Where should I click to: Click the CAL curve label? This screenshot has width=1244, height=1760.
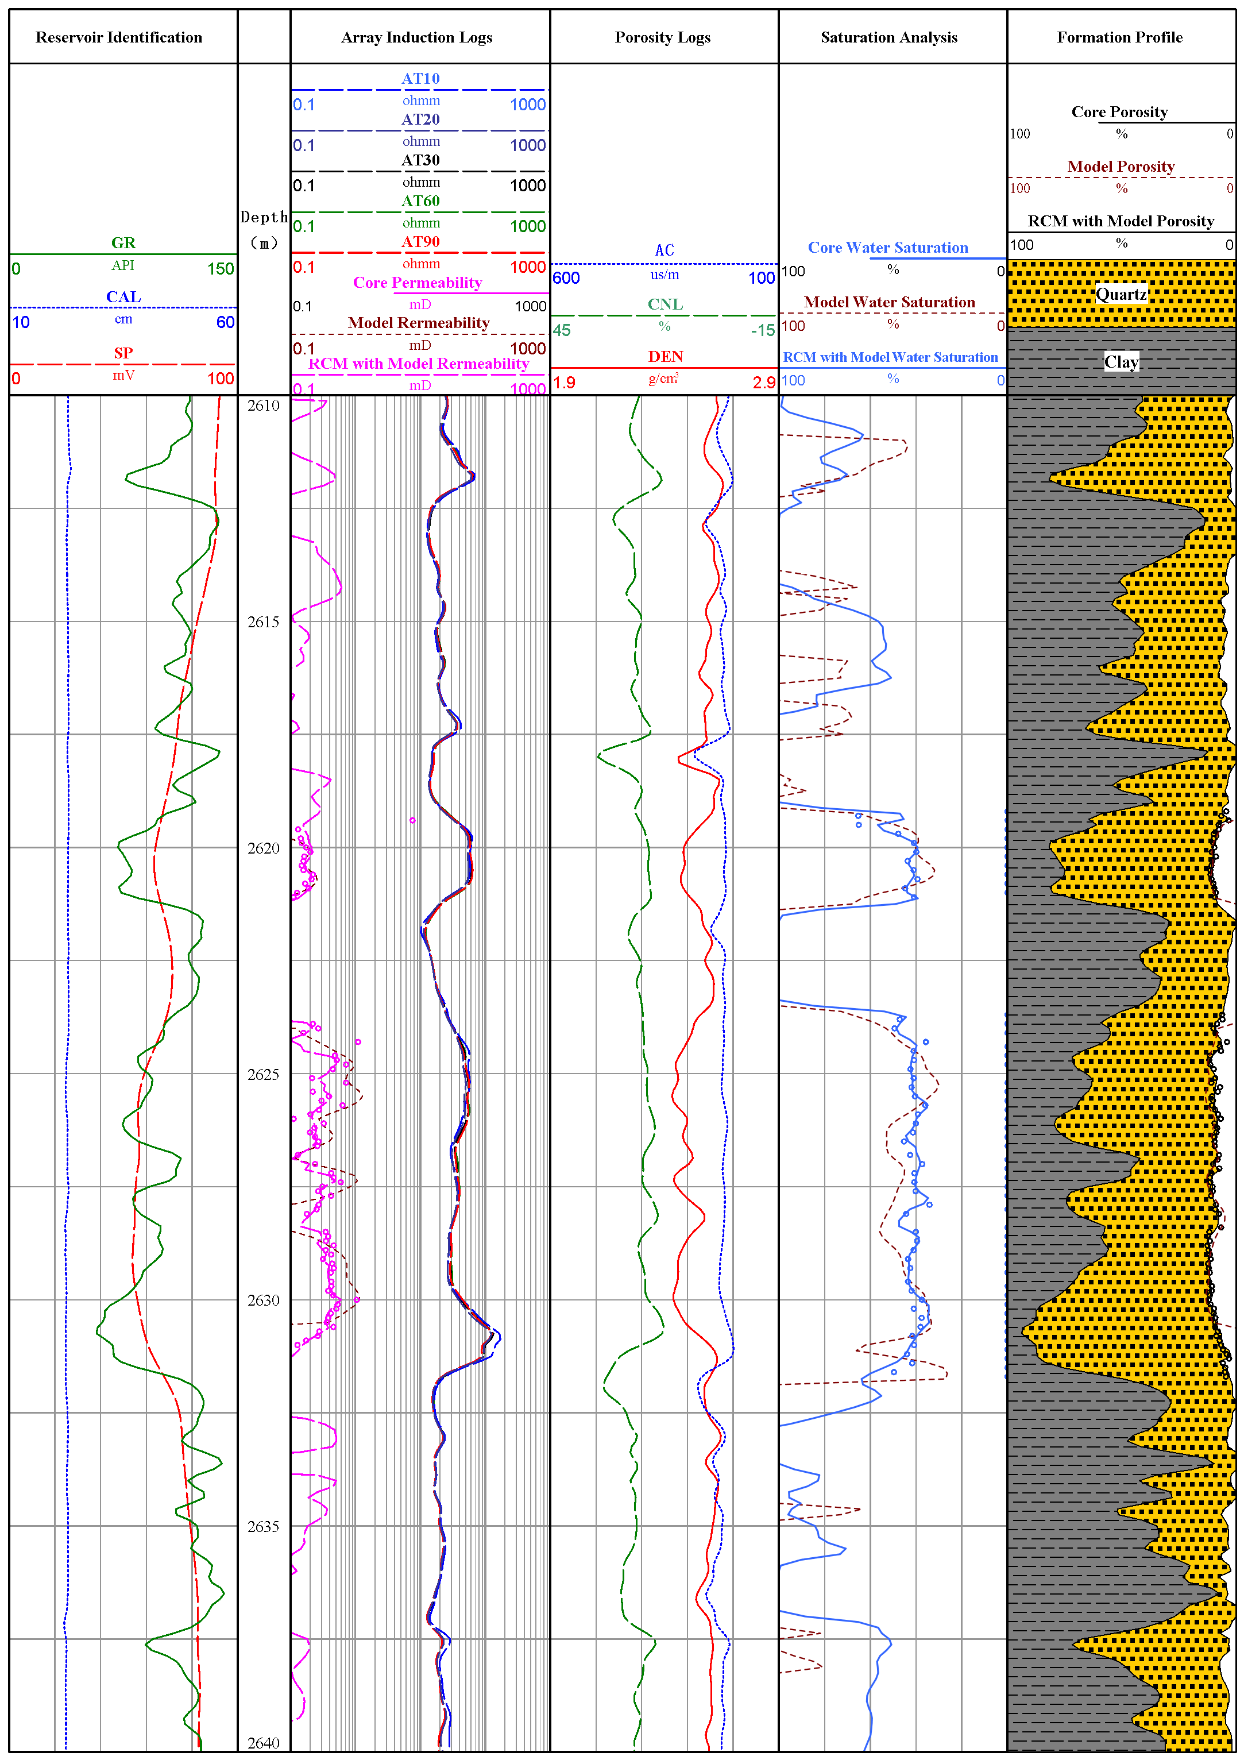click(123, 296)
